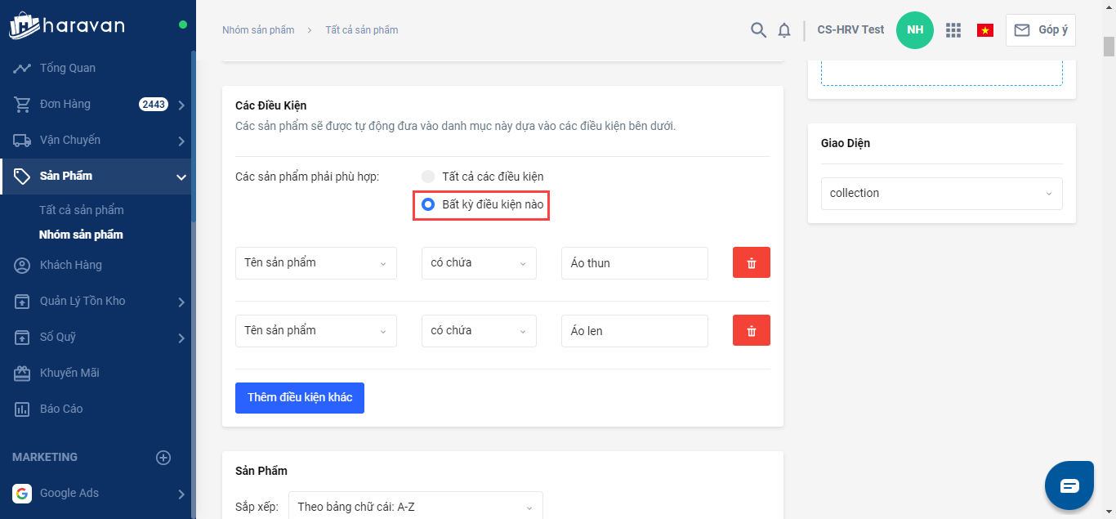Open the chat support bubble
This screenshot has width=1116, height=519.
pyautogui.click(x=1069, y=485)
